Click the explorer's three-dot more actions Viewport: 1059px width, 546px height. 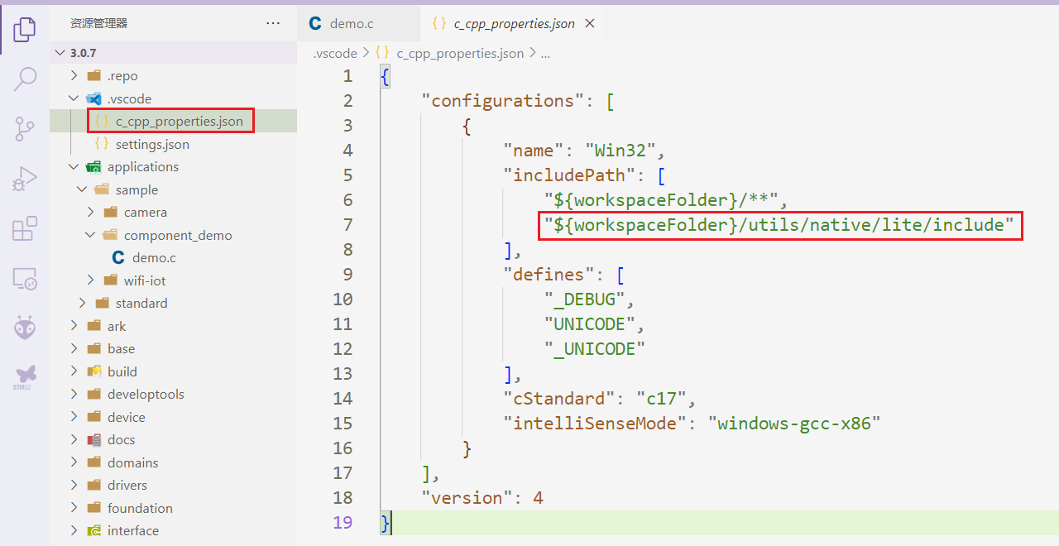(x=273, y=23)
